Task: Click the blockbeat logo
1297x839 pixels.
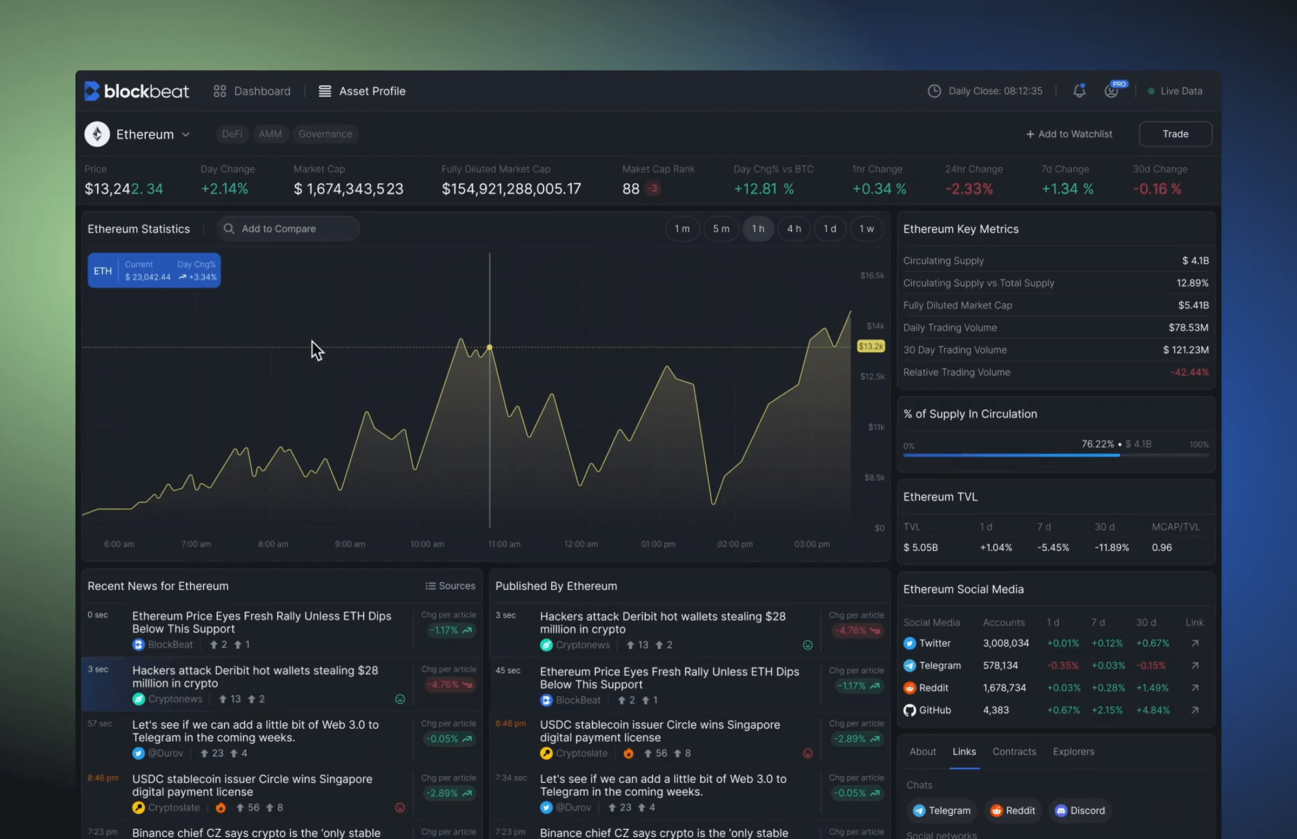Action: click(136, 91)
